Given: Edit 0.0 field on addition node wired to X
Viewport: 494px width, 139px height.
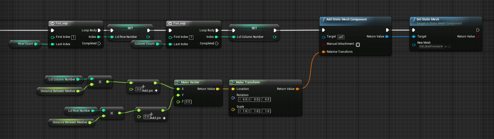Looking at the screenshot, I should (138, 89).
